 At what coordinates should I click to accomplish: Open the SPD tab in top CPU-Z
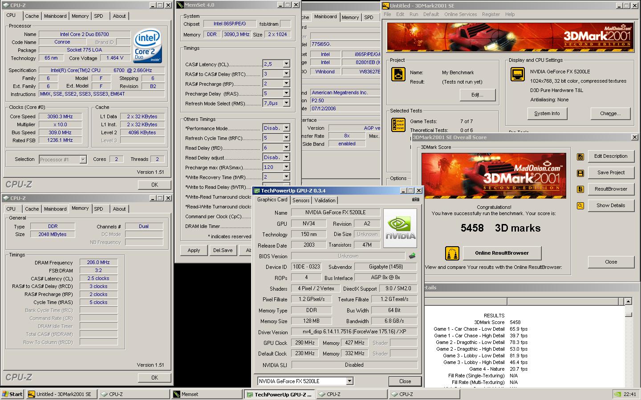tap(98, 16)
